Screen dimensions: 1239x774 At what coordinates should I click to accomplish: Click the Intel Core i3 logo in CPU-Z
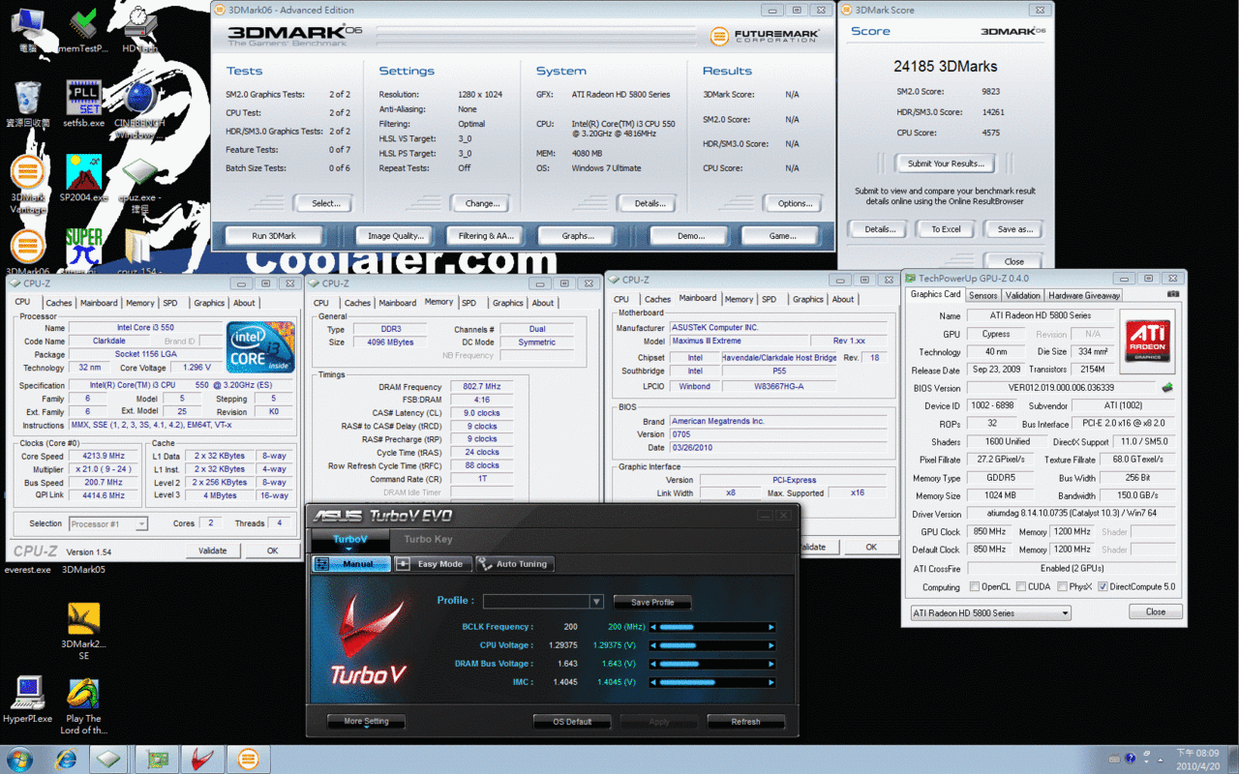[x=260, y=347]
